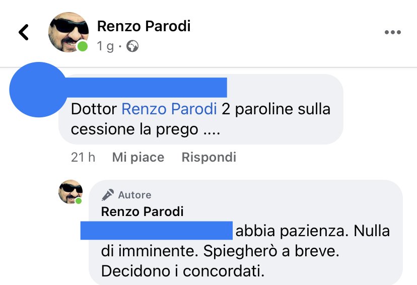This screenshot has width=417, height=285.
Task: Tap the reply text 'Decidono i concordati'
Action: coord(183,271)
